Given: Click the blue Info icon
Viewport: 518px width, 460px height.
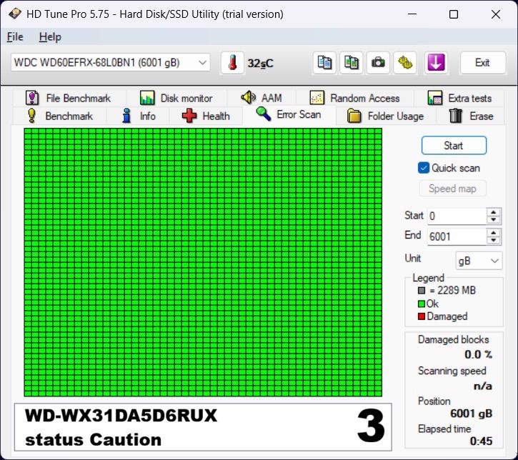Looking at the screenshot, I should click(x=126, y=116).
